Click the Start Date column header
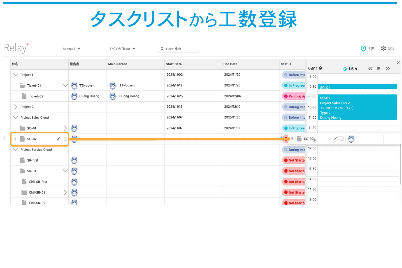 [x=174, y=64]
